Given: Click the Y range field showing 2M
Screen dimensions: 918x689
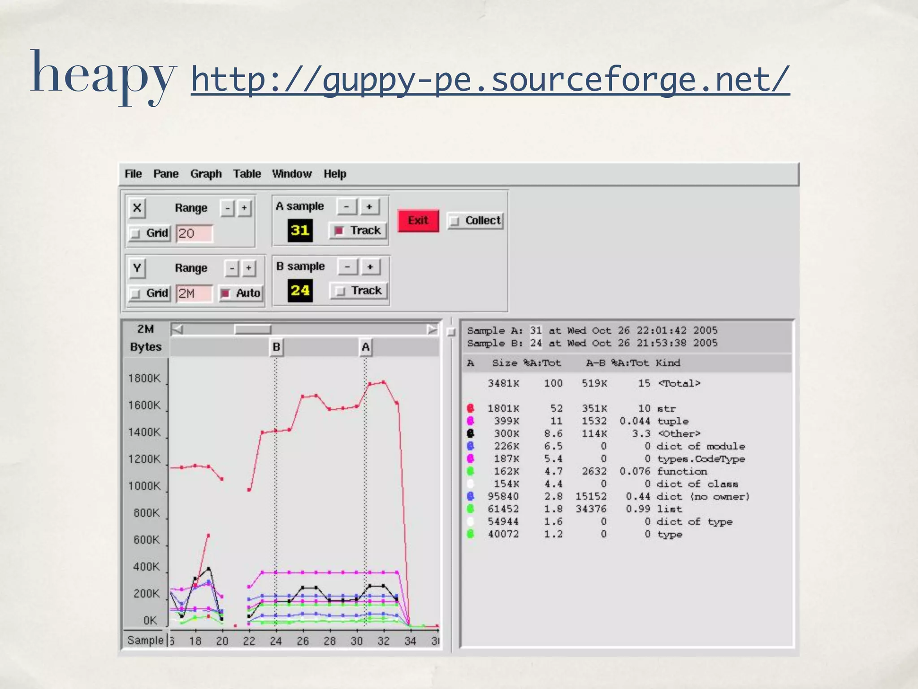Looking at the screenshot, I should (x=194, y=293).
